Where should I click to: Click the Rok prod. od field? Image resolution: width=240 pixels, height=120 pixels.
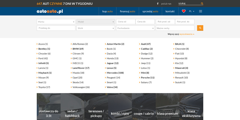(x=165, y=22)
